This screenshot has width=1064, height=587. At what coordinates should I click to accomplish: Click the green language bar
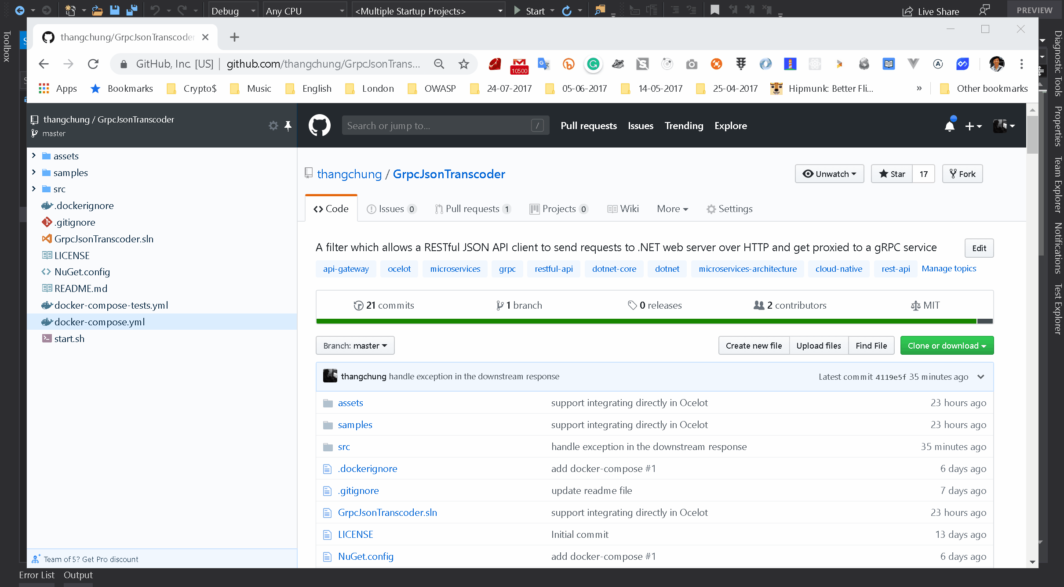point(645,321)
